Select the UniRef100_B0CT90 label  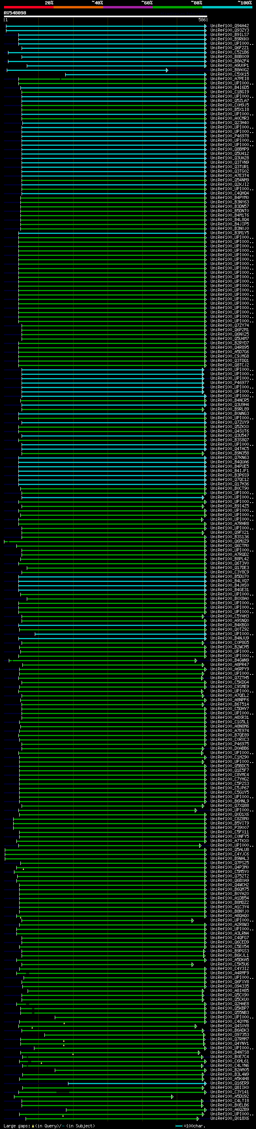tap(229, 488)
